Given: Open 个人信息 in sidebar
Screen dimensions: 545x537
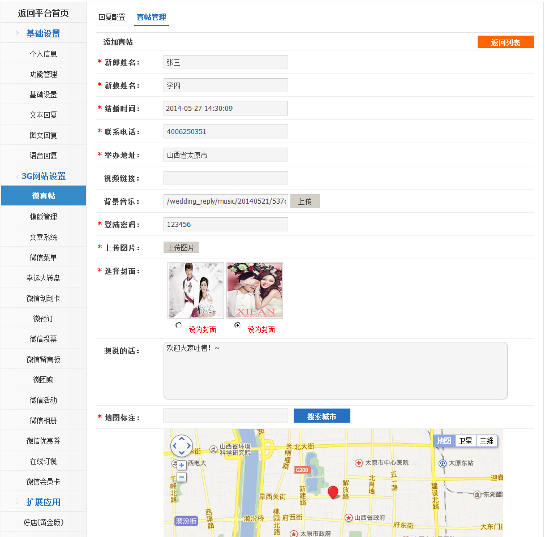Looking at the screenshot, I should tap(44, 54).
